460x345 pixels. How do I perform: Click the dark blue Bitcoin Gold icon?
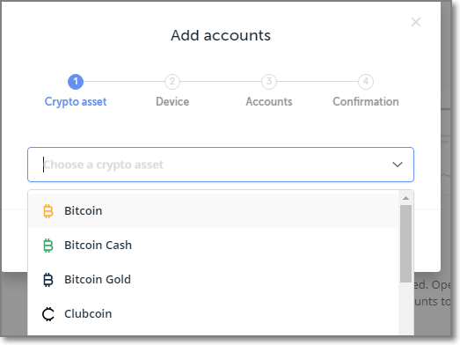pyautogui.click(x=48, y=280)
